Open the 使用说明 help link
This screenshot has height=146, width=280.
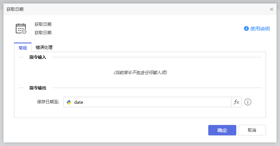pos(260,29)
